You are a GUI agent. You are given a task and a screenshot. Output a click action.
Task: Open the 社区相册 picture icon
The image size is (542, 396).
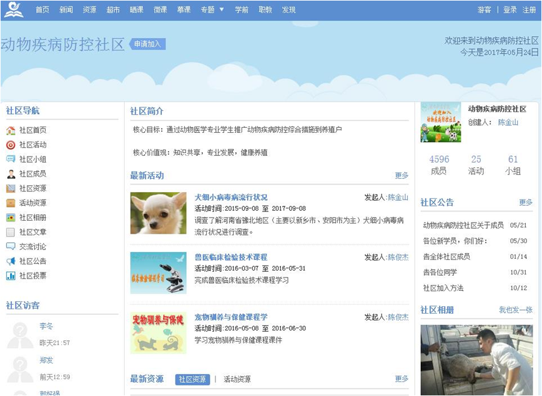11,218
